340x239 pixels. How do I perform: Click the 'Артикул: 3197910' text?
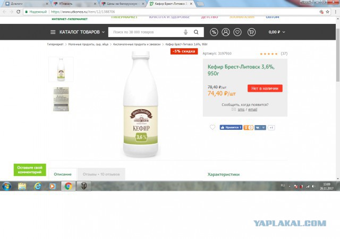pos(217,54)
